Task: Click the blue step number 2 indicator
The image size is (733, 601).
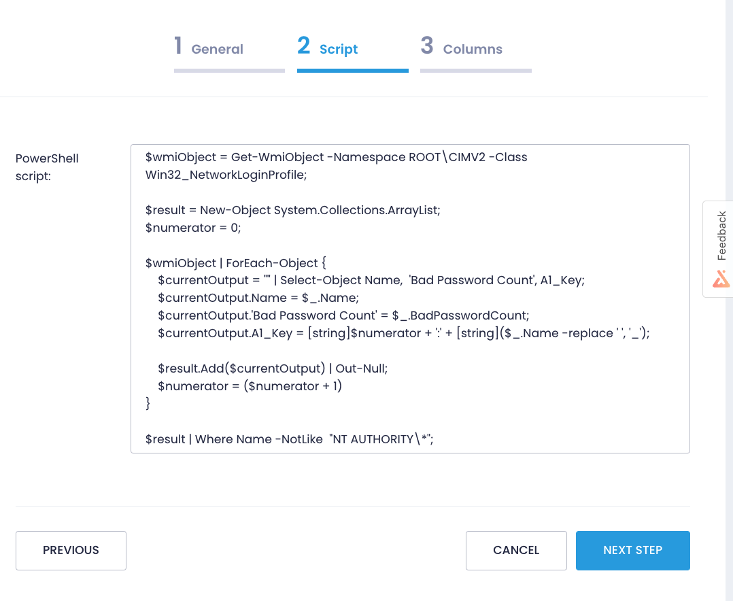Action: 303,46
